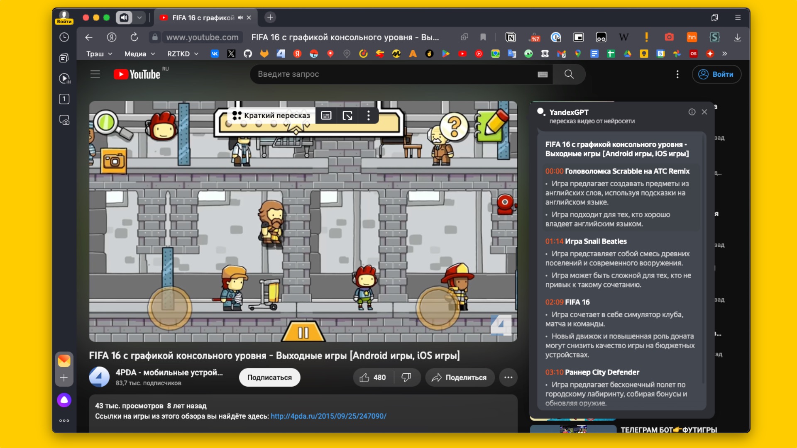Open the downloads arrow icon
Screen dimensions: 797x448
tap(737, 37)
